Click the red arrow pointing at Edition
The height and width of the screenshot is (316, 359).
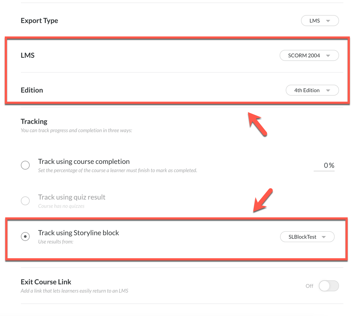258,124
